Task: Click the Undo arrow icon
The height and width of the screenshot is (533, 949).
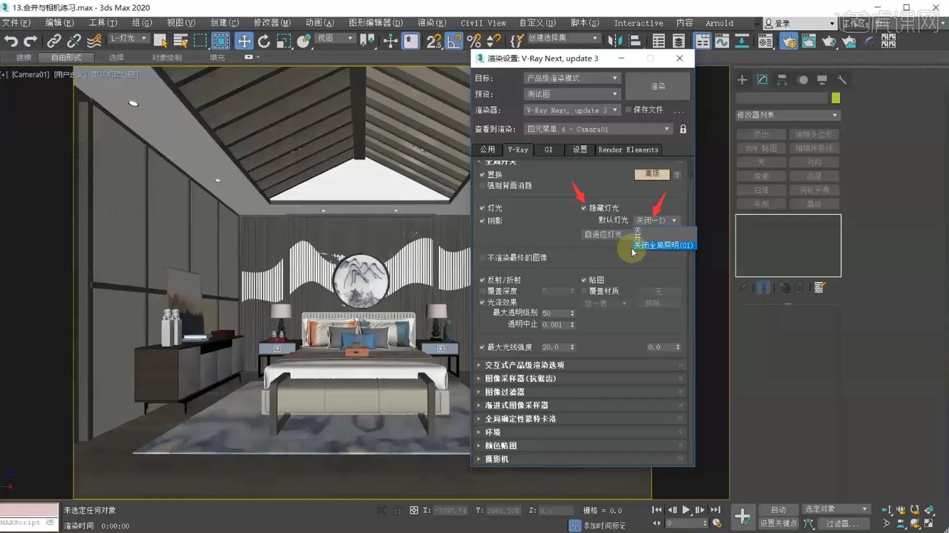Action: coord(11,41)
